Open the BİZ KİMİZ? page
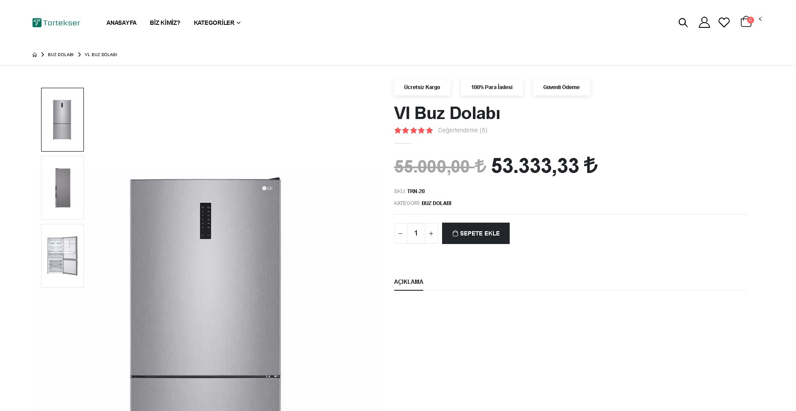796x411 pixels. [x=165, y=23]
